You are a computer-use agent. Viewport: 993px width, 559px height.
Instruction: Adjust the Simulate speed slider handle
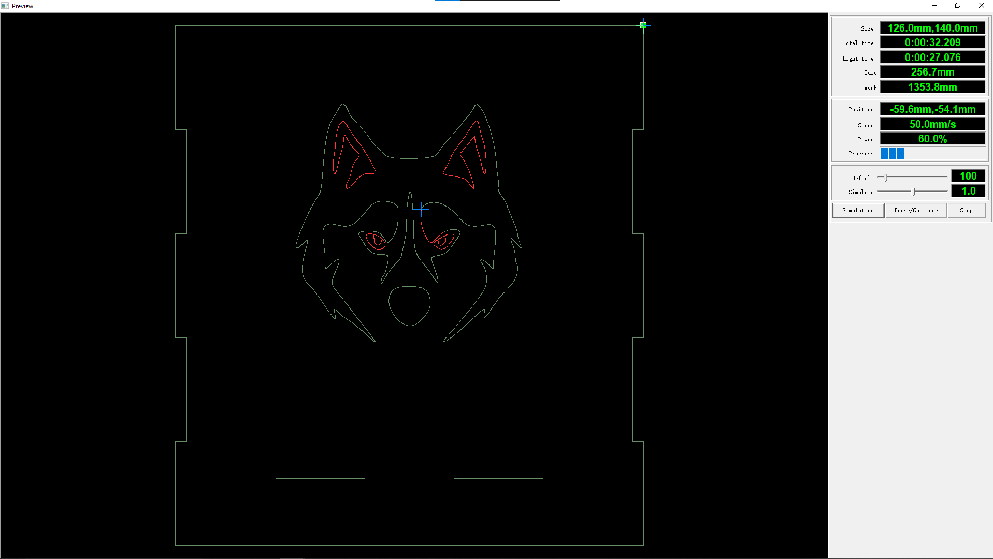pos(914,192)
